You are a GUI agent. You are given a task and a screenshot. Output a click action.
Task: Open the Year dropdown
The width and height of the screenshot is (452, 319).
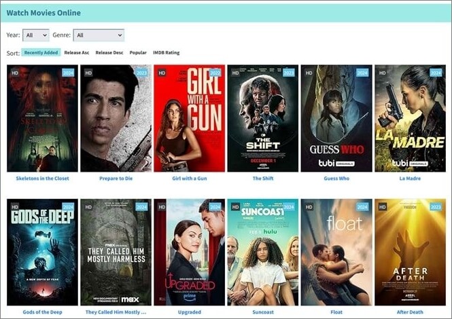coord(36,35)
